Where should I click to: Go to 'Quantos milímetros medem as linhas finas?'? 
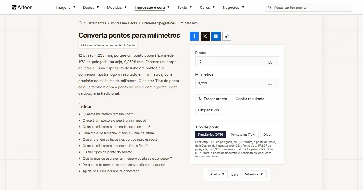(115, 146)
